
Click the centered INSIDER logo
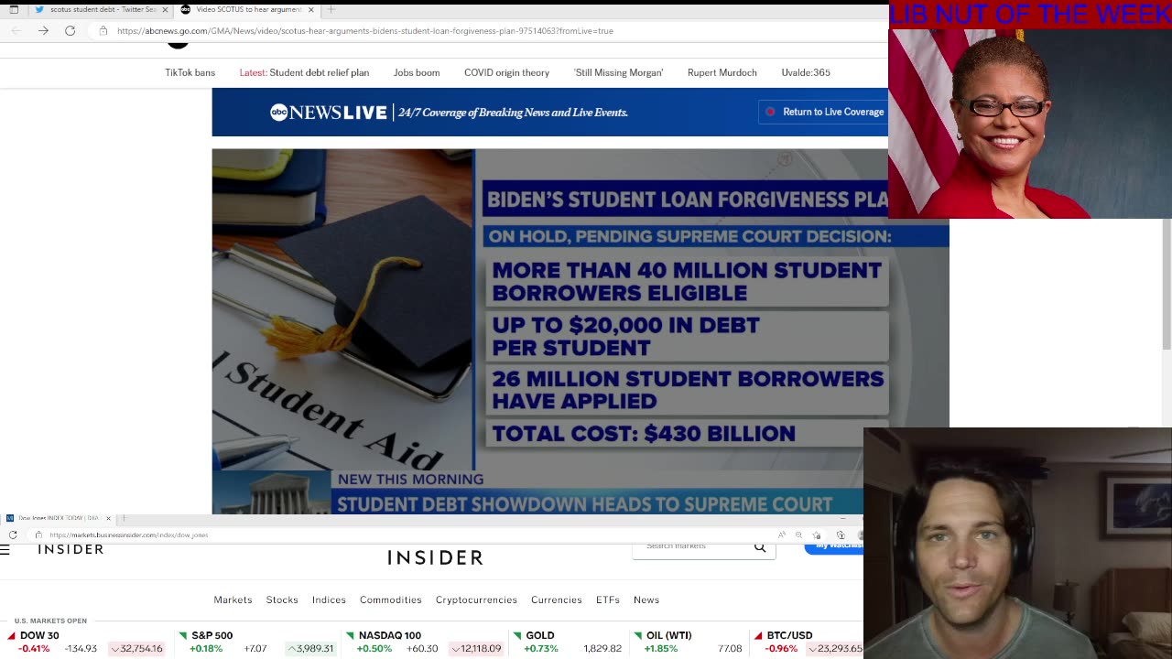[435, 557]
